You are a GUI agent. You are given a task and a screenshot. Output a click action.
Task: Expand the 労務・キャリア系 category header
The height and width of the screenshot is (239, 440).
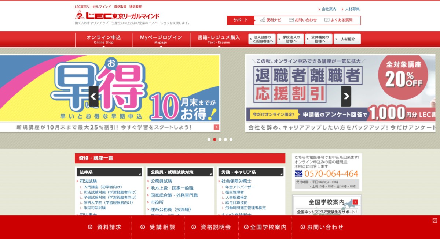click(x=251, y=172)
